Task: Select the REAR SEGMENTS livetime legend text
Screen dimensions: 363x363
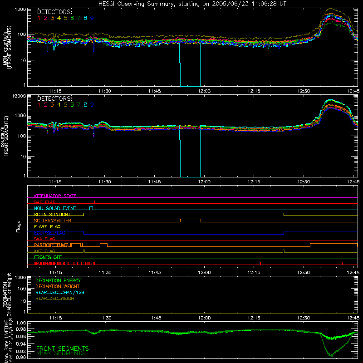Action: click(x=61, y=353)
